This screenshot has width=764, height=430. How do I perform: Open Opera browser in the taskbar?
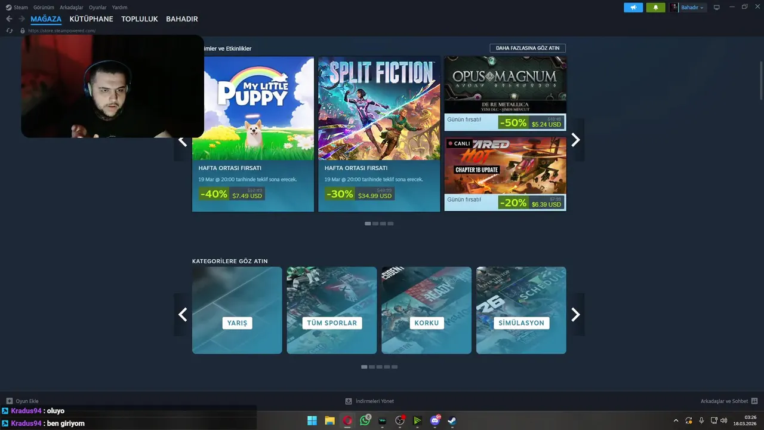tap(347, 420)
